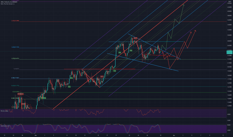Click the 10 date label on the time axis
The height and width of the screenshot is (137, 233).
(x=76, y=135)
